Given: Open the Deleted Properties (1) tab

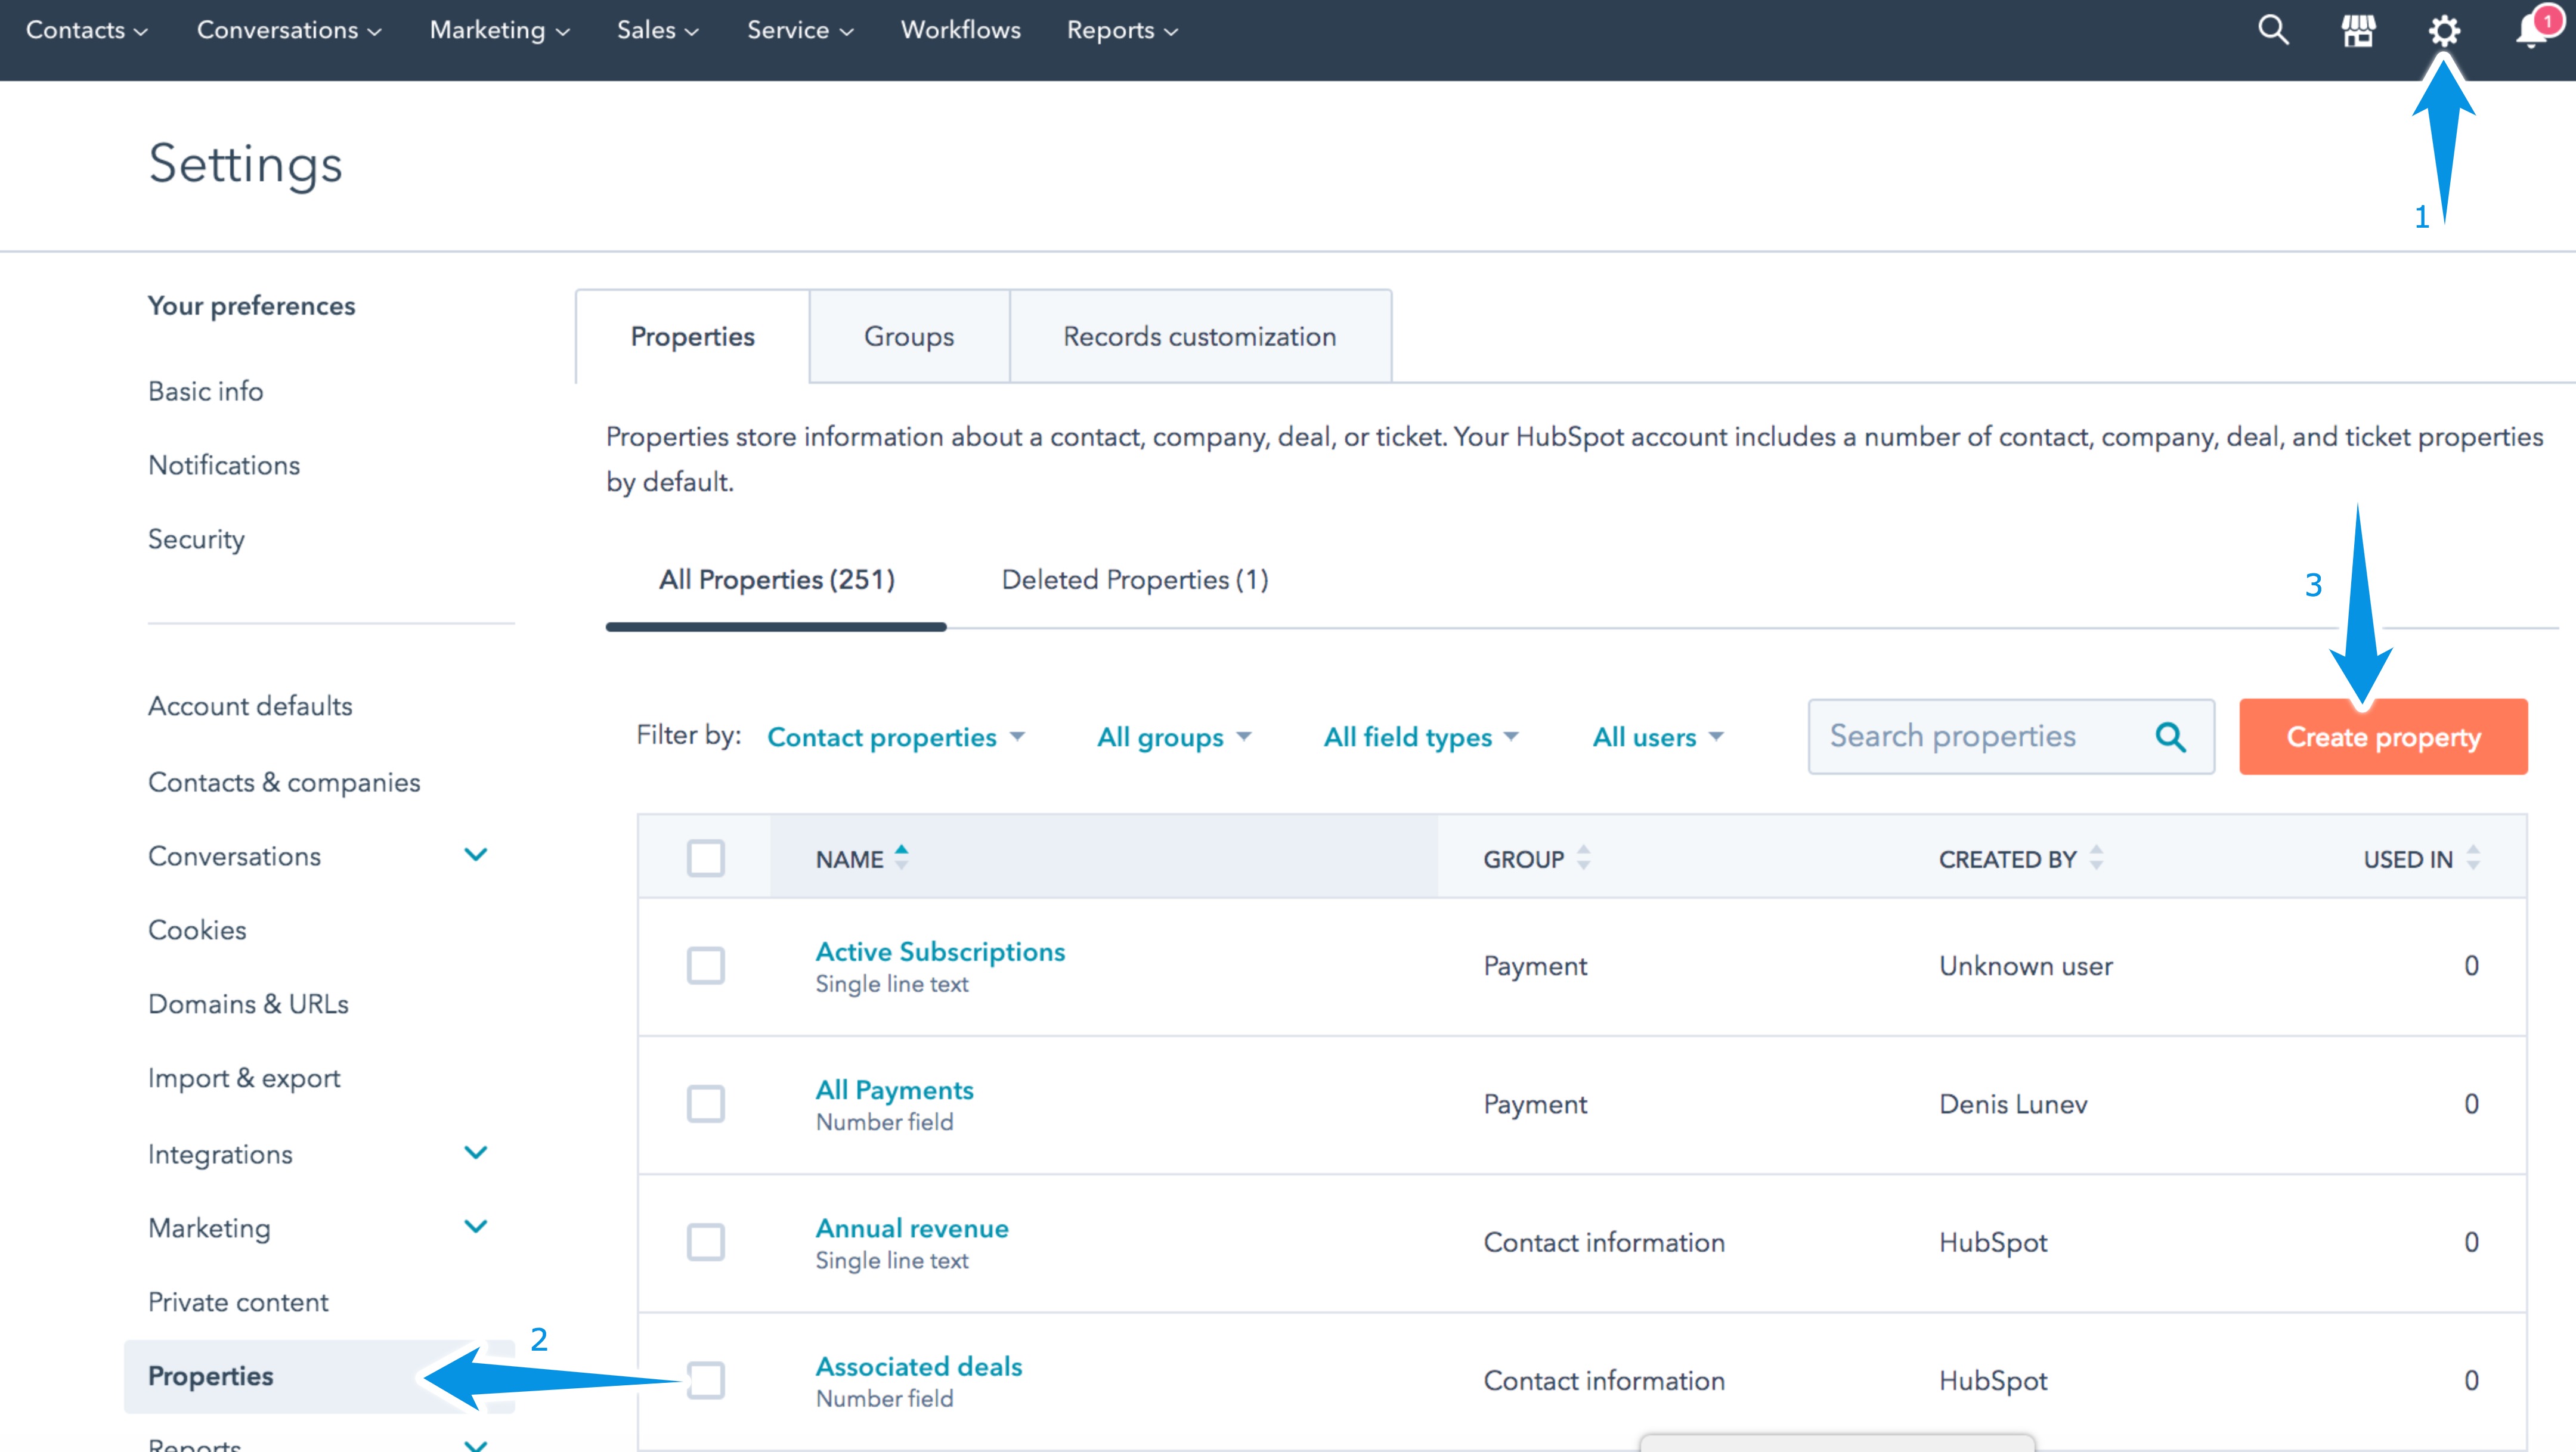Looking at the screenshot, I should (1134, 579).
